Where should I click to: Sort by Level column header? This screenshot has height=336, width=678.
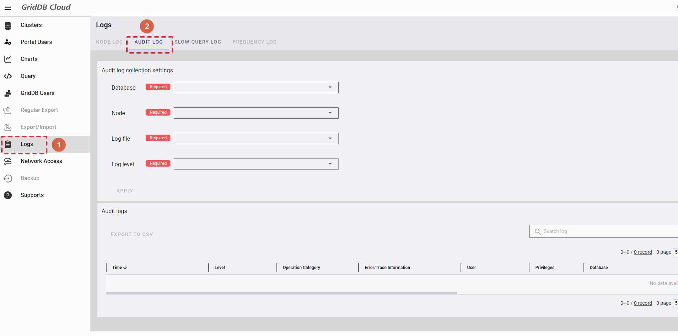pos(220,268)
